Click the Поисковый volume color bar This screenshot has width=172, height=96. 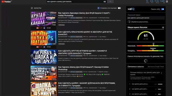[150, 46]
